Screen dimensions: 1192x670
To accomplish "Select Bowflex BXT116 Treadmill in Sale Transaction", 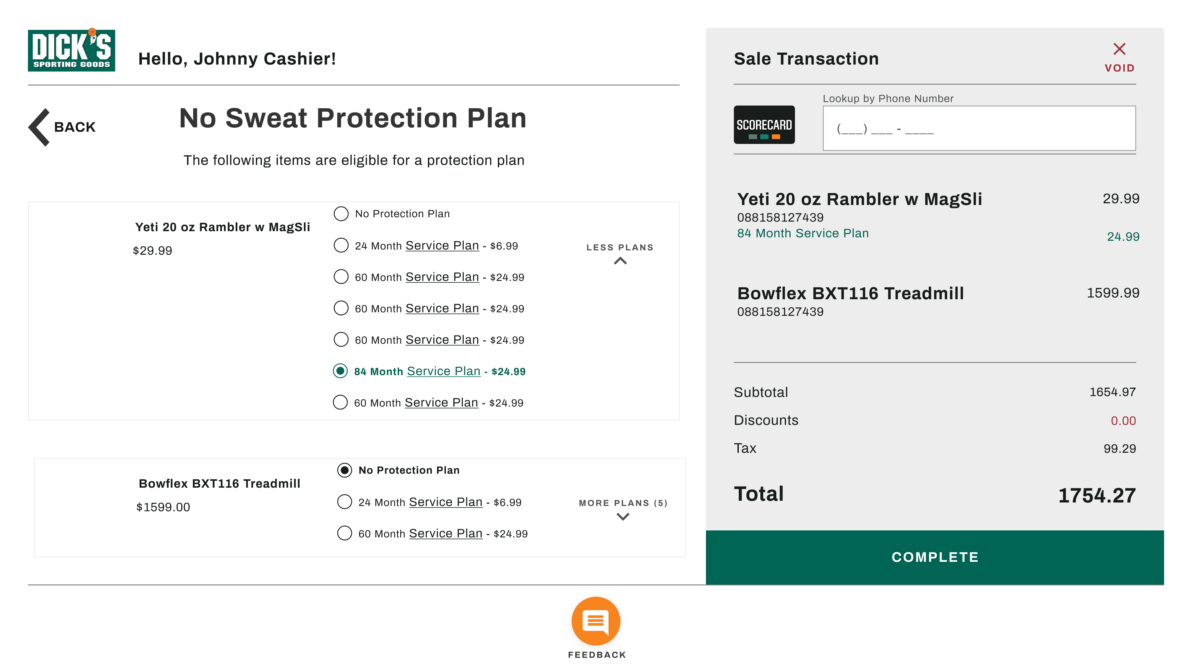I will coord(850,293).
